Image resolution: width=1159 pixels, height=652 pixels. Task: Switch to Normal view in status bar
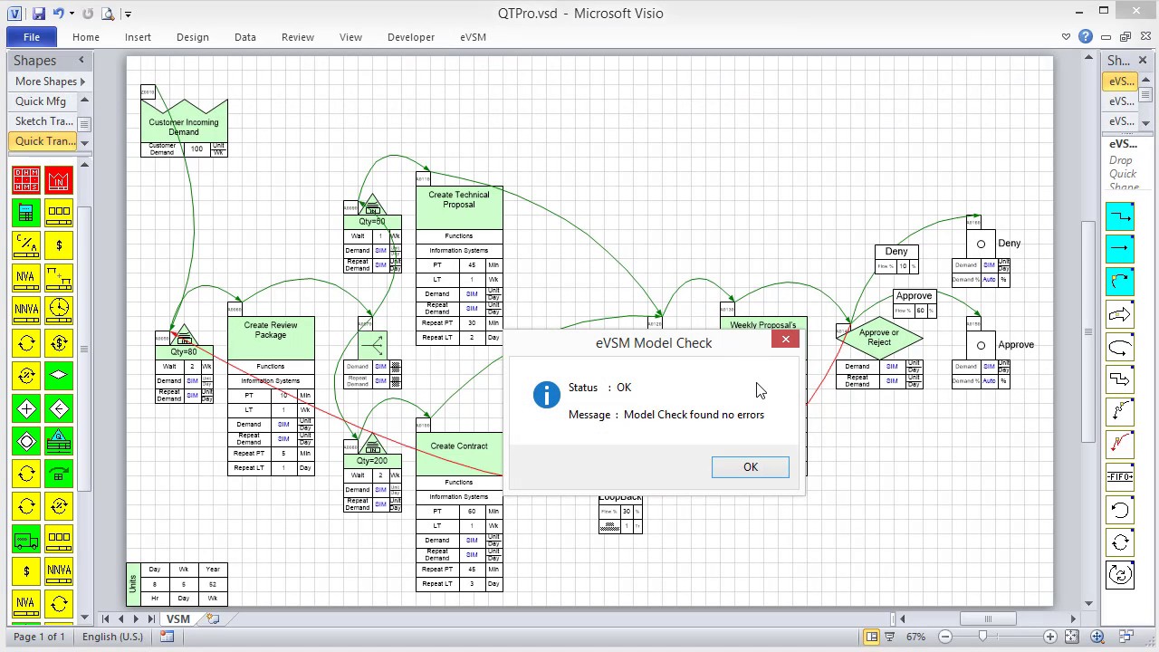[871, 637]
